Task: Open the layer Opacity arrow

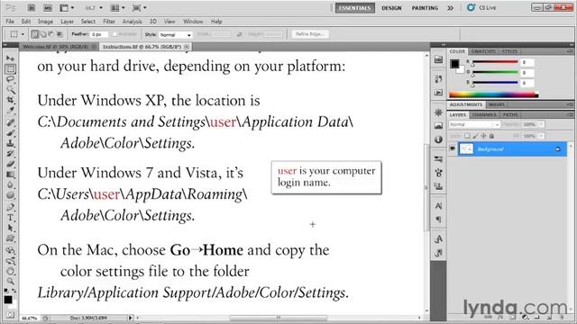Action: (x=541, y=124)
